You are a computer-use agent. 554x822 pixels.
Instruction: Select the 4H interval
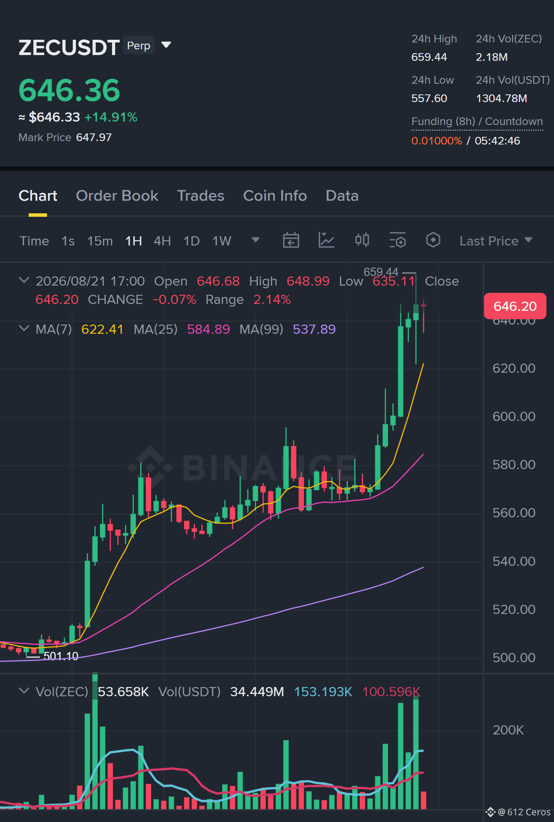pos(162,241)
